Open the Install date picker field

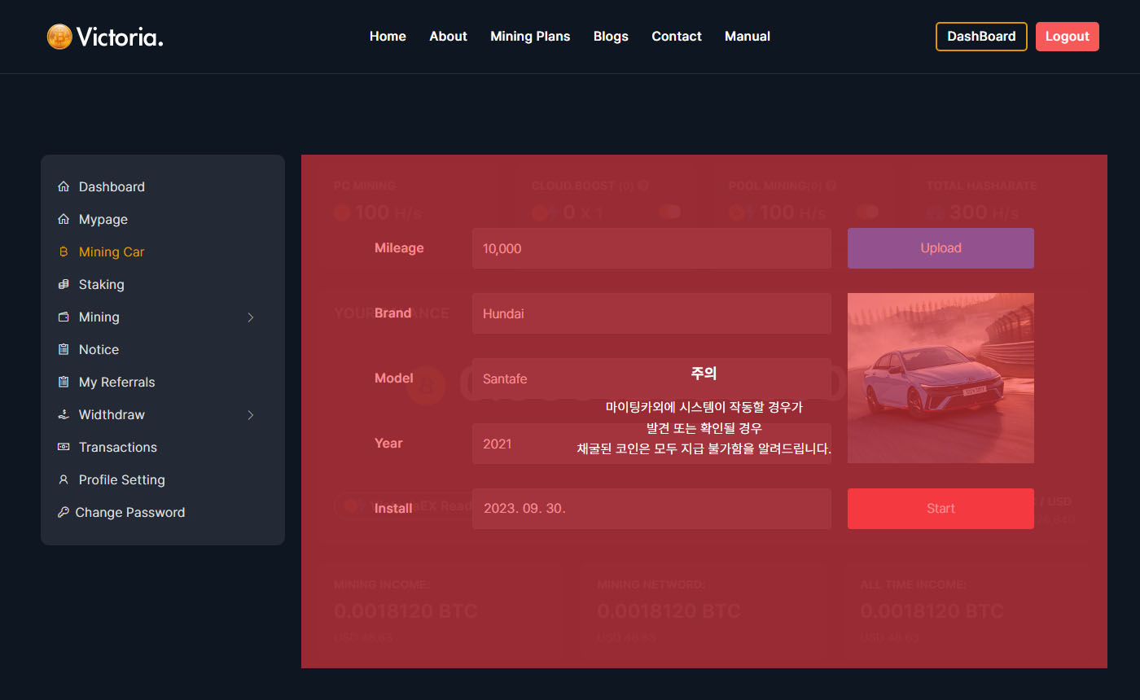click(651, 509)
